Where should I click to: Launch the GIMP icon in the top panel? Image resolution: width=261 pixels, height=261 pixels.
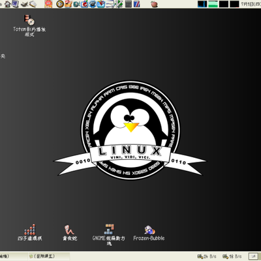(25, 4)
